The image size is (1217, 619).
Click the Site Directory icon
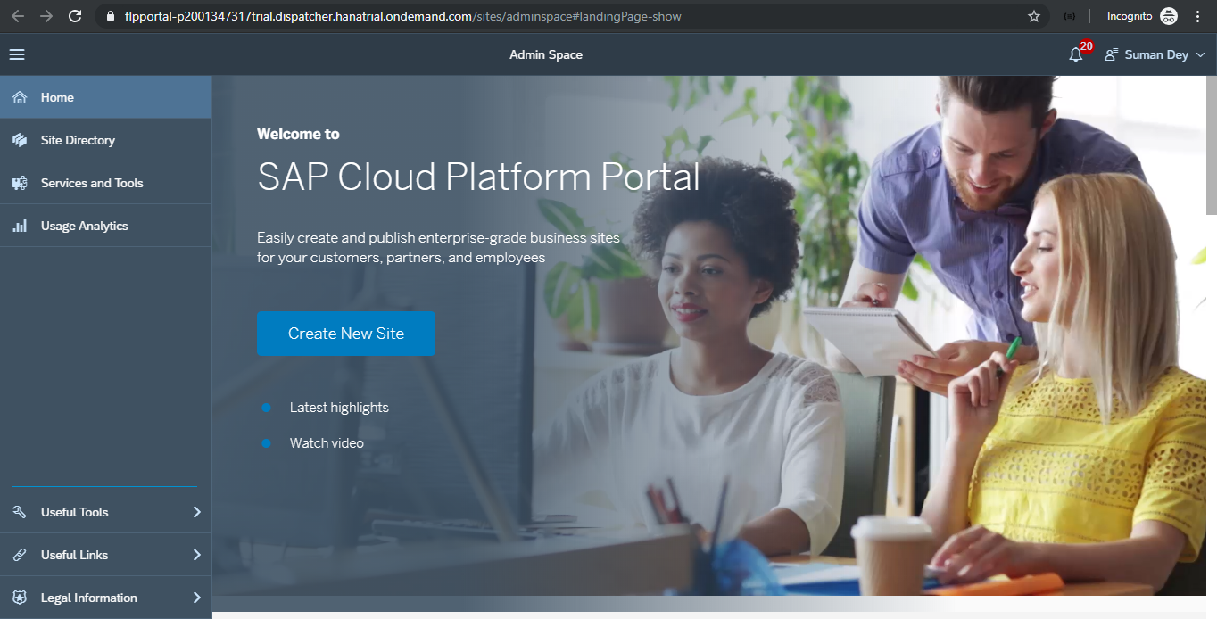(20, 140)
